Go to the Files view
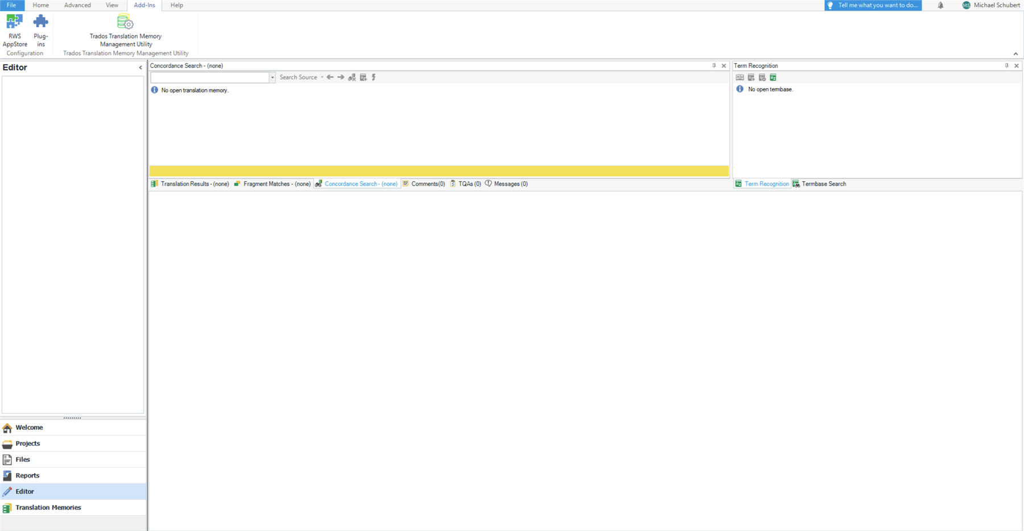 (x=73, y=459)
